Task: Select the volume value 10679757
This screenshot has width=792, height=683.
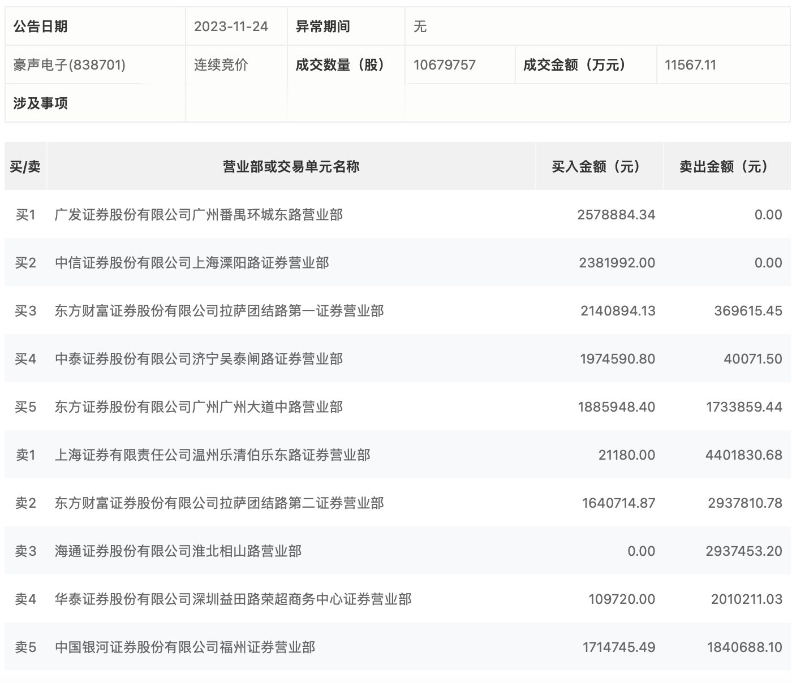Action: coord(440,65)
